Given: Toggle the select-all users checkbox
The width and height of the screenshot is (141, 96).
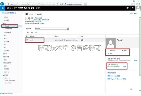Looking at the screenshot, I should point(27,36).
